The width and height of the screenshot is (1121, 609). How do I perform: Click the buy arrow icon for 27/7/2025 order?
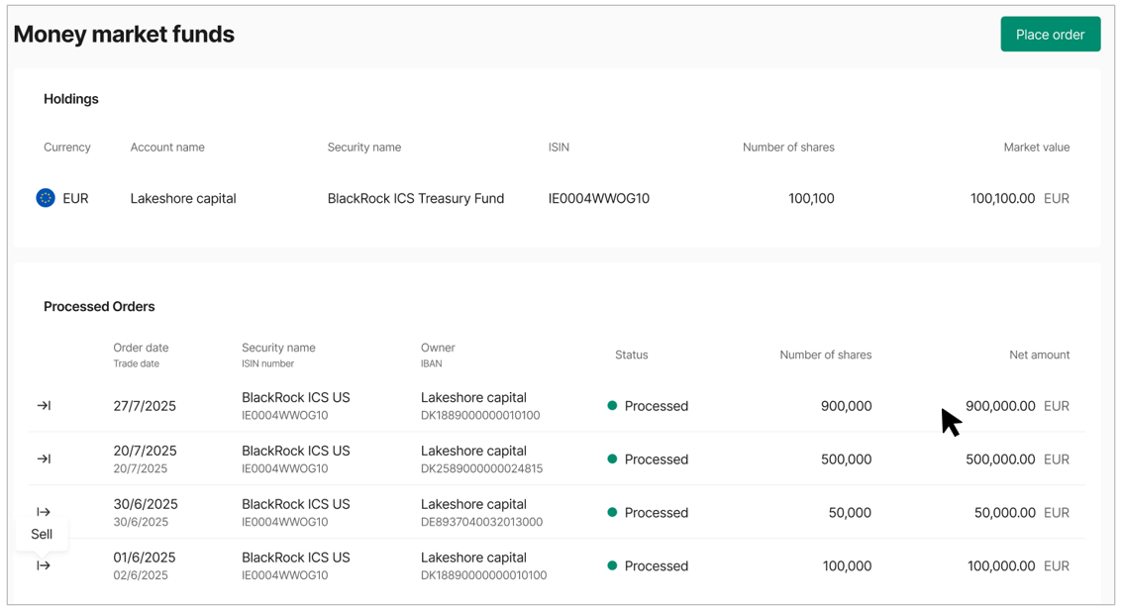pos(44,405)
